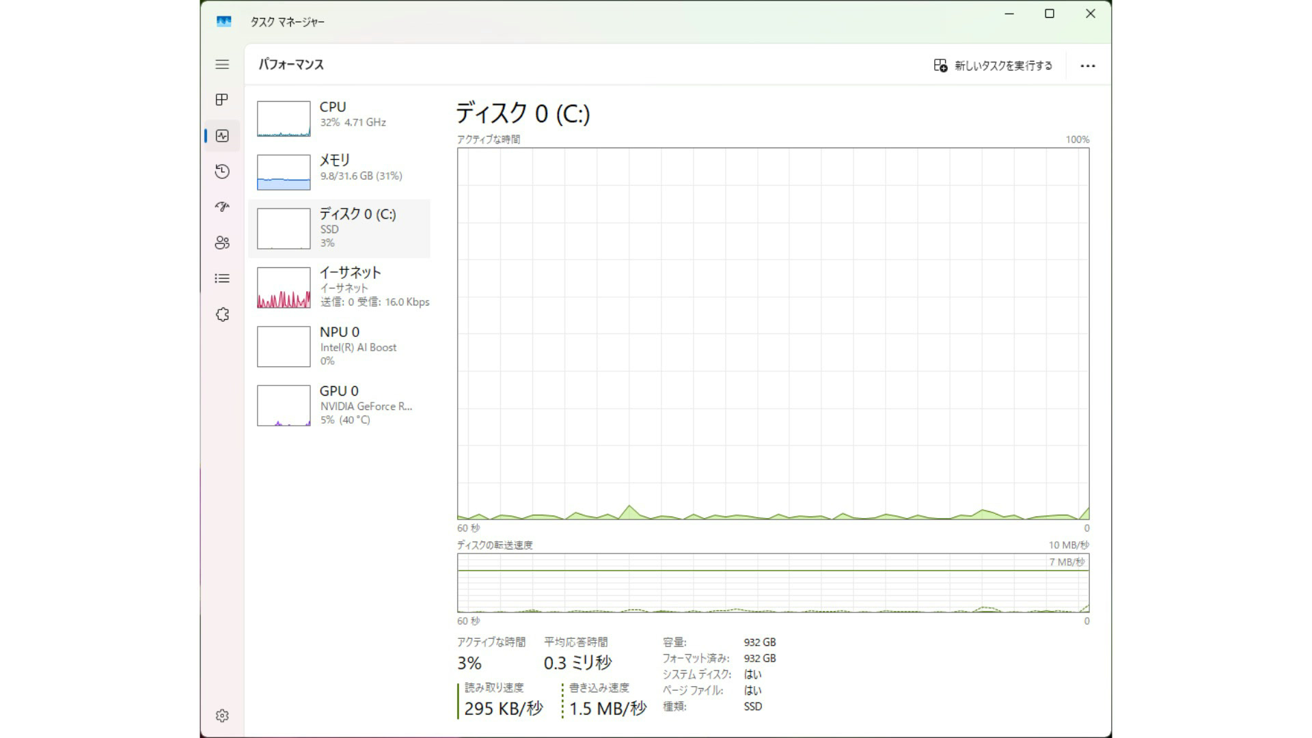The height and width of the screenshot is (738, 1312).
Task: Click the 7 MB/秒 graph scale label
Action: [x=1067, y=562]
